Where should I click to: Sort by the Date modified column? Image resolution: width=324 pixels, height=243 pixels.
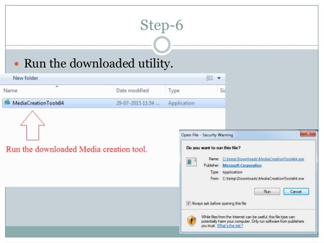[133, 90]
